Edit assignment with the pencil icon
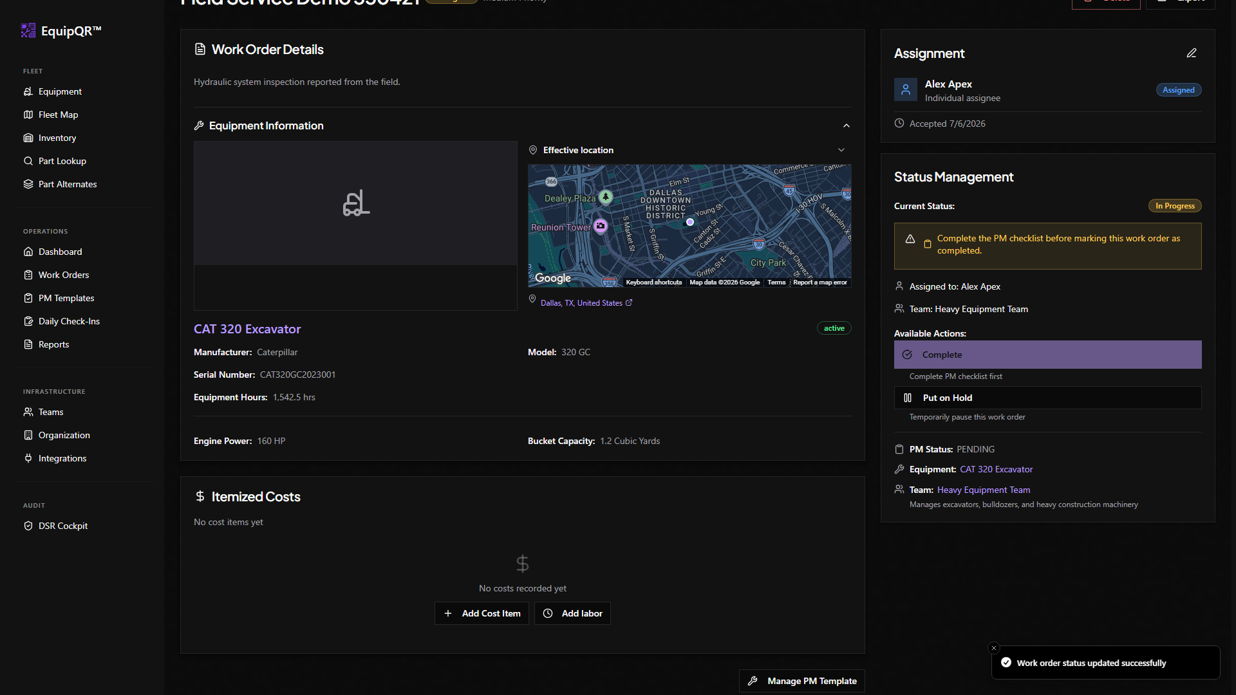The width and height of the screenshot is (1236, 695). (x=1192, y=53)
